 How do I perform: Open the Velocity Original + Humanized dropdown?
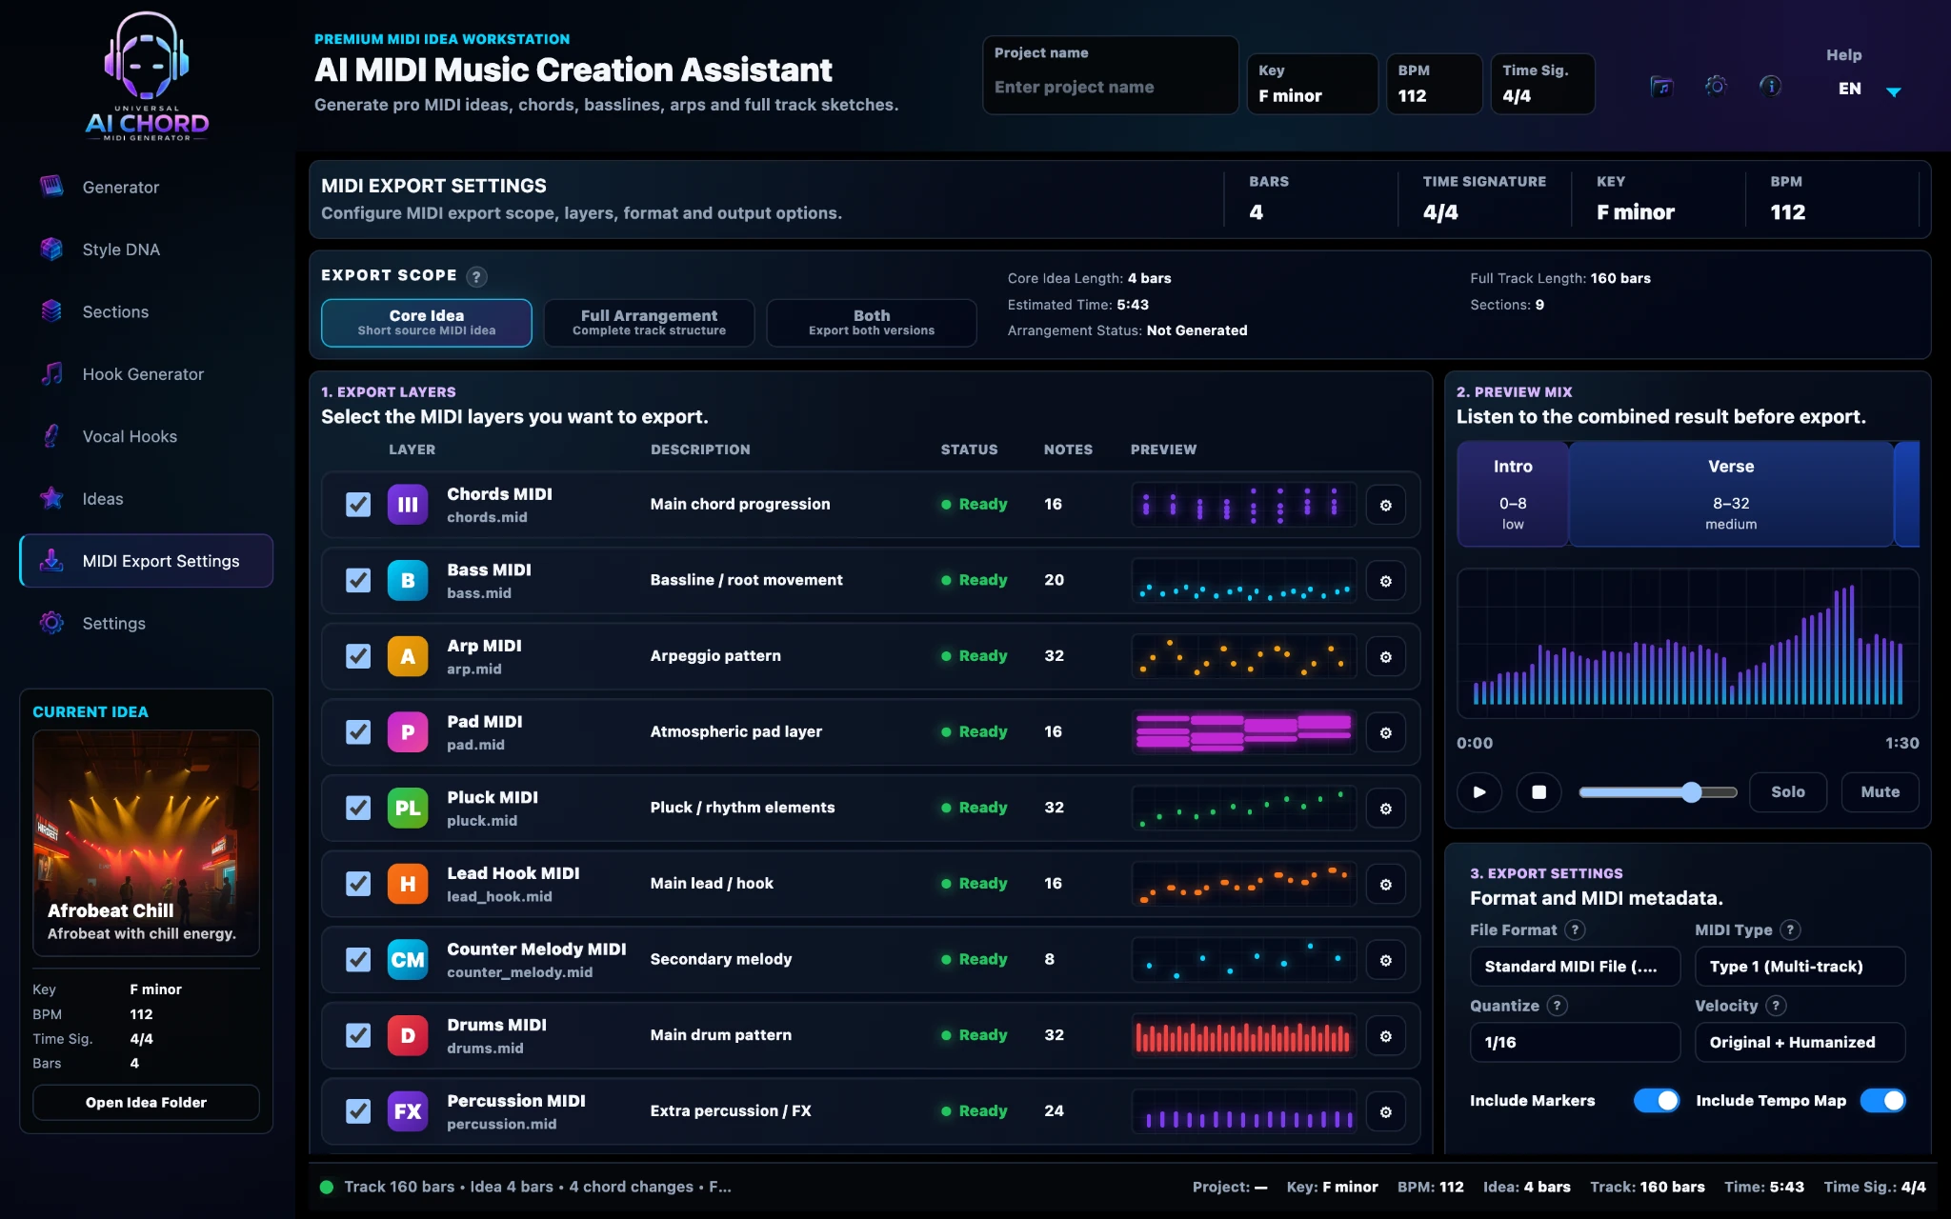tap(1800, 1043)
